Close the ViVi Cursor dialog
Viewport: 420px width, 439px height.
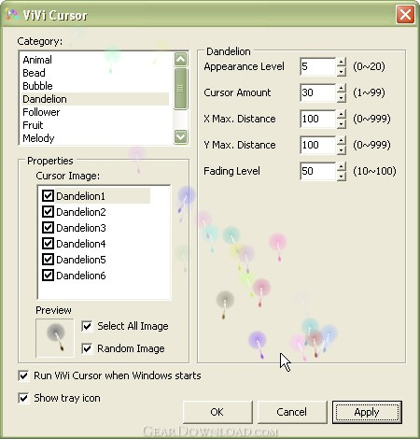pos(405,14)
